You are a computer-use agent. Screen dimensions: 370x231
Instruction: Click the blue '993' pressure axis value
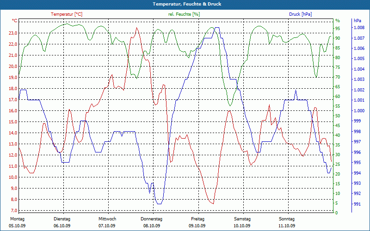coord(357,183)
